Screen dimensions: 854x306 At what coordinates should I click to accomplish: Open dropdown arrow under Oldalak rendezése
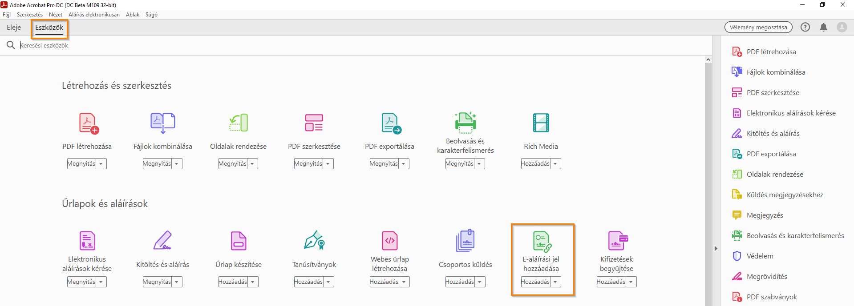pyautogui.click(x=252, y=164)
